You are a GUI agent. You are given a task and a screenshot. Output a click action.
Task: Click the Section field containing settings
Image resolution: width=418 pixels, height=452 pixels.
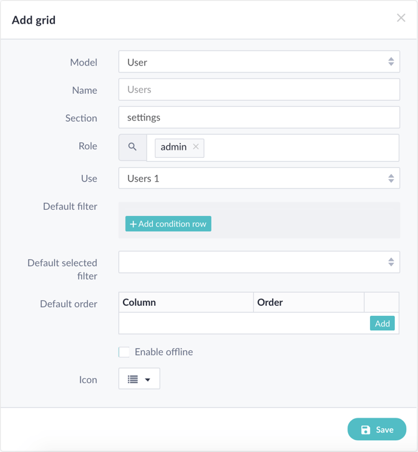pyautogui.click(x=259, y=117)
